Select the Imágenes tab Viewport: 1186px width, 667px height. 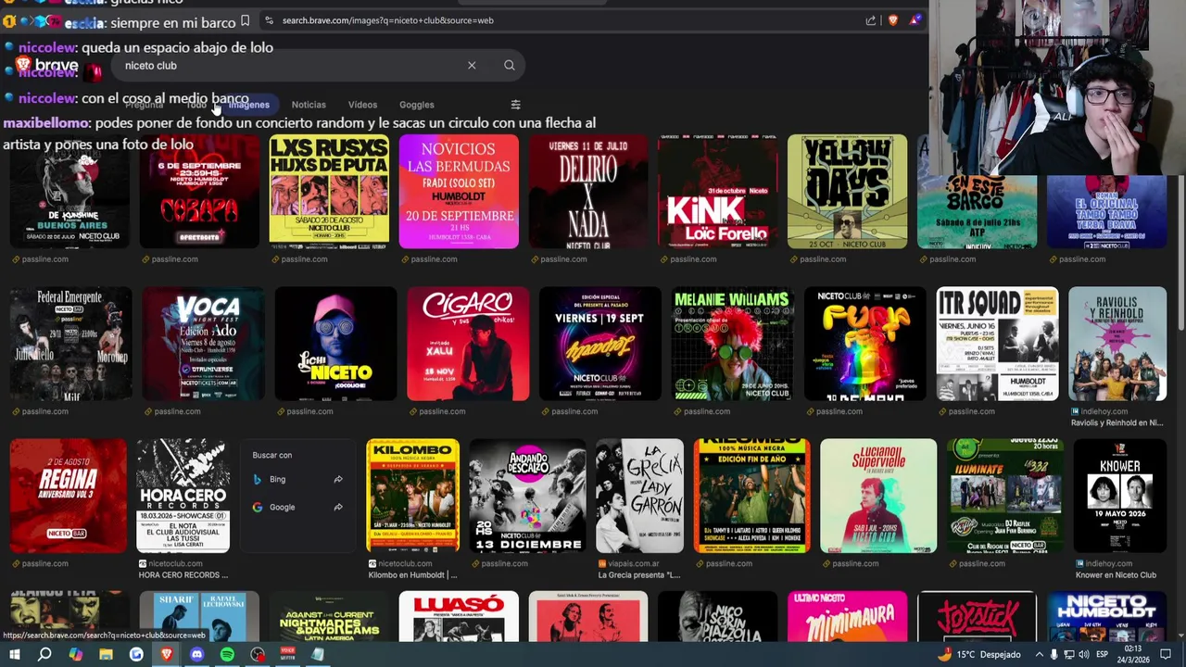(248, 105)
